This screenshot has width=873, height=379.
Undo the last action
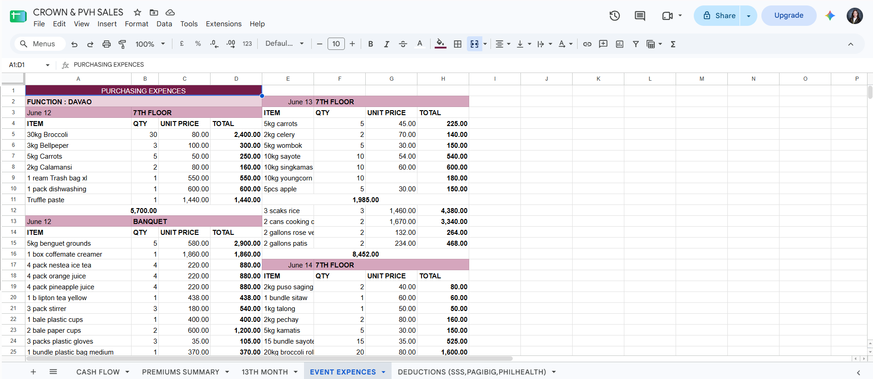tap(74, 44)
